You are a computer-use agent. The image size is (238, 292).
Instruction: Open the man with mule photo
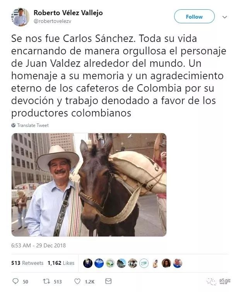point(89,185)
